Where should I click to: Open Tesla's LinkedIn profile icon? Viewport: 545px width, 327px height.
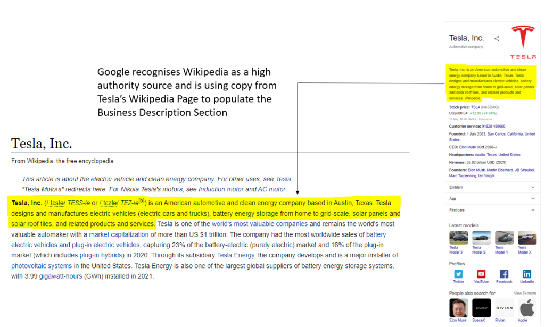click(x=527, y=274)
